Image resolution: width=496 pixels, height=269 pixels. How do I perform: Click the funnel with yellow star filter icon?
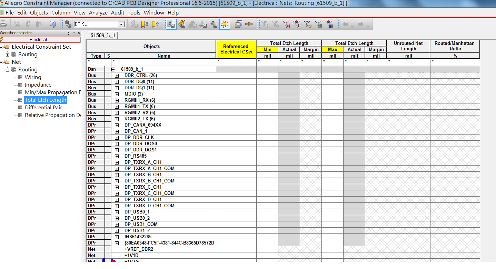pyautogui.click(x=308, y=24)
